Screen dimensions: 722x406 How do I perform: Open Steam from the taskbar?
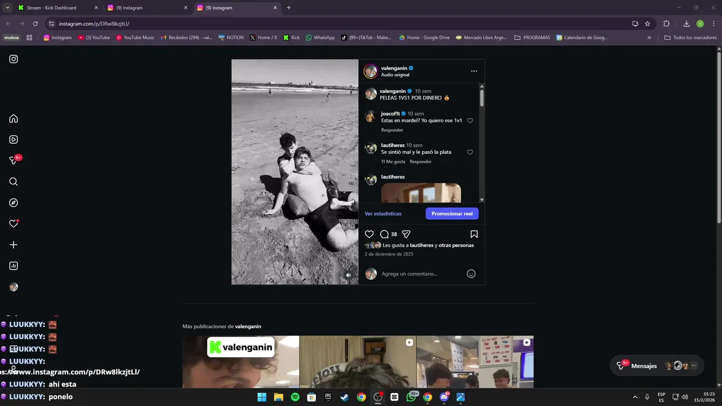click(x=345, y=397)
